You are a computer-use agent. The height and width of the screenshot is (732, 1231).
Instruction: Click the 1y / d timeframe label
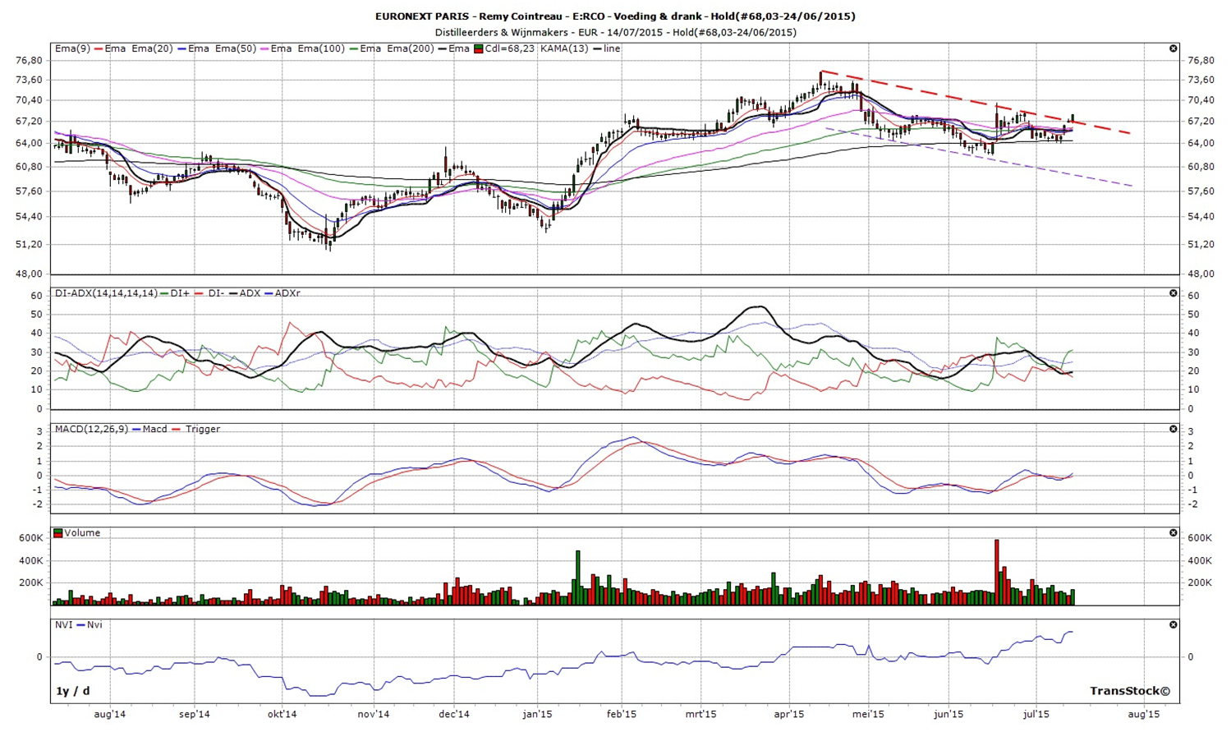(73, 692)
